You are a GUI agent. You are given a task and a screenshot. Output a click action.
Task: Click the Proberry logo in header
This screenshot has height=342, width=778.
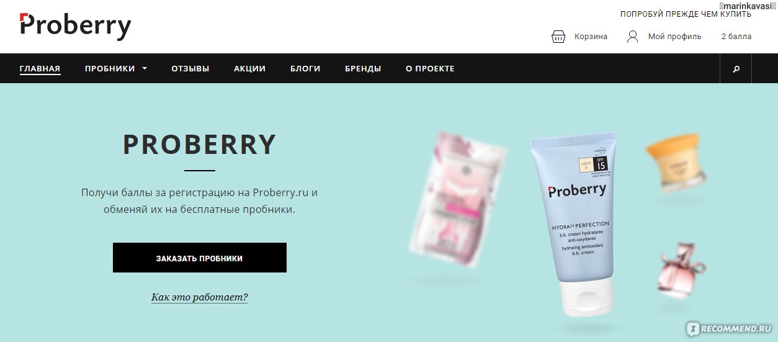click(76, 26)
